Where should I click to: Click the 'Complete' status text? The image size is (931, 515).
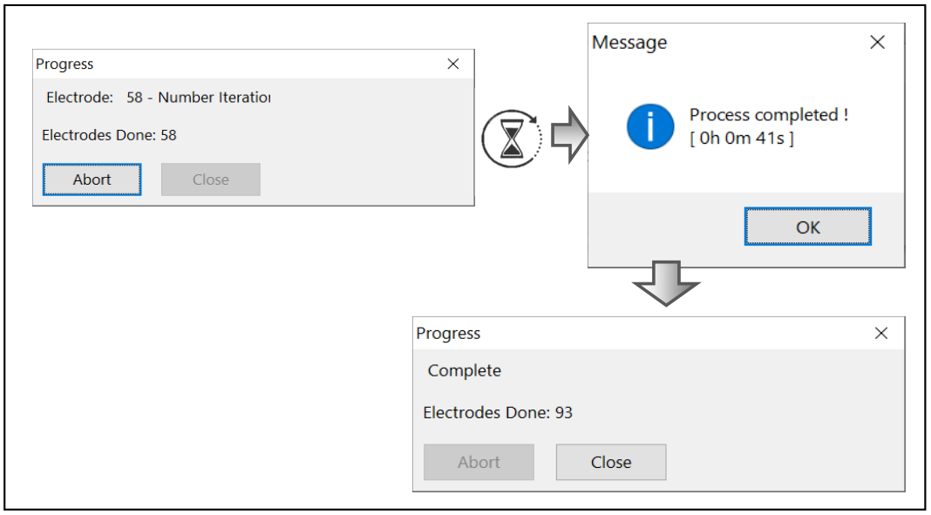(x=465, y=371)
